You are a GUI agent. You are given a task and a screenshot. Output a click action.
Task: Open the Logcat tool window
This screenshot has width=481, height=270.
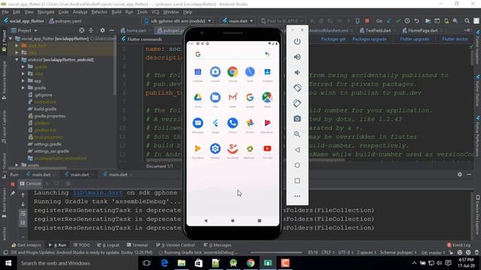(x=108, y=245)
